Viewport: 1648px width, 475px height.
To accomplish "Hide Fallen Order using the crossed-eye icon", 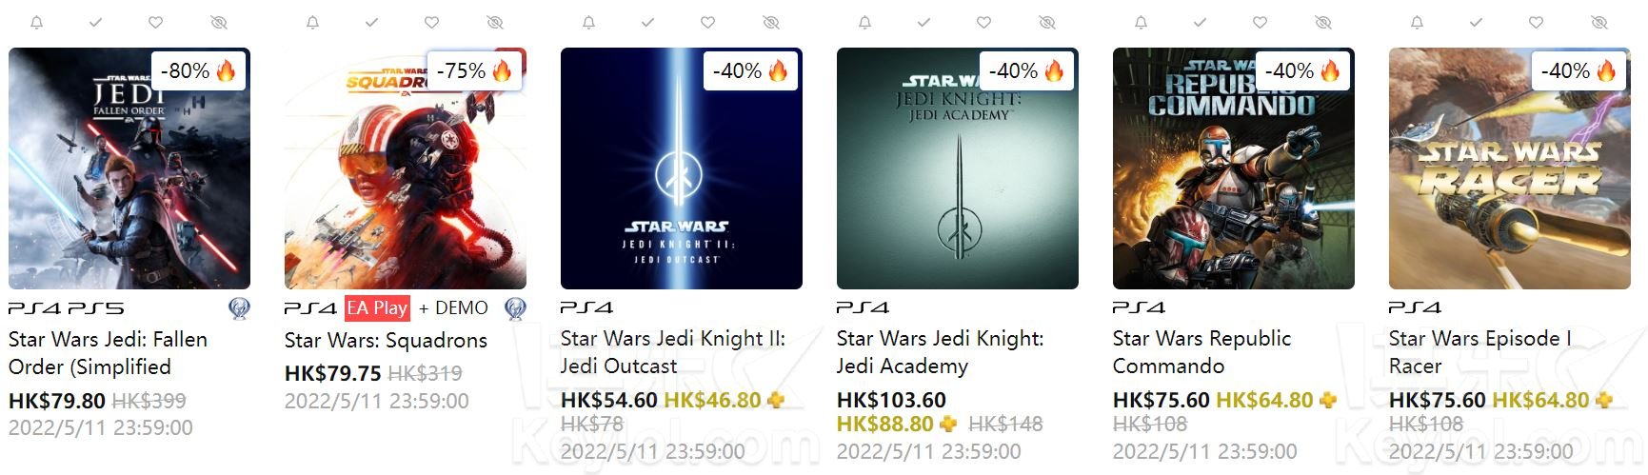I will (x=219, y=22).
